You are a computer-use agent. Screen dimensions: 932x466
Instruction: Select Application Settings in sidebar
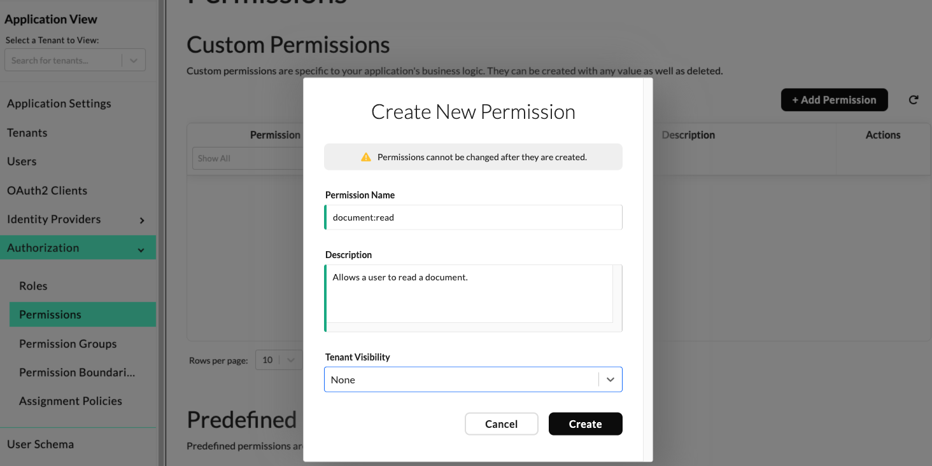(59, 104)
